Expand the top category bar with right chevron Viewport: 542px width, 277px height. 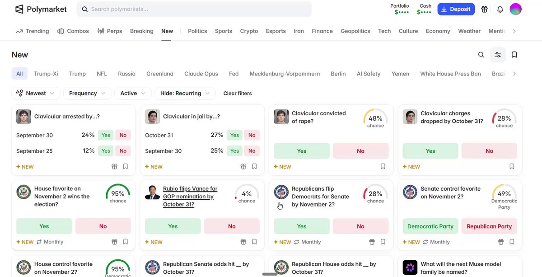(514, 31)
